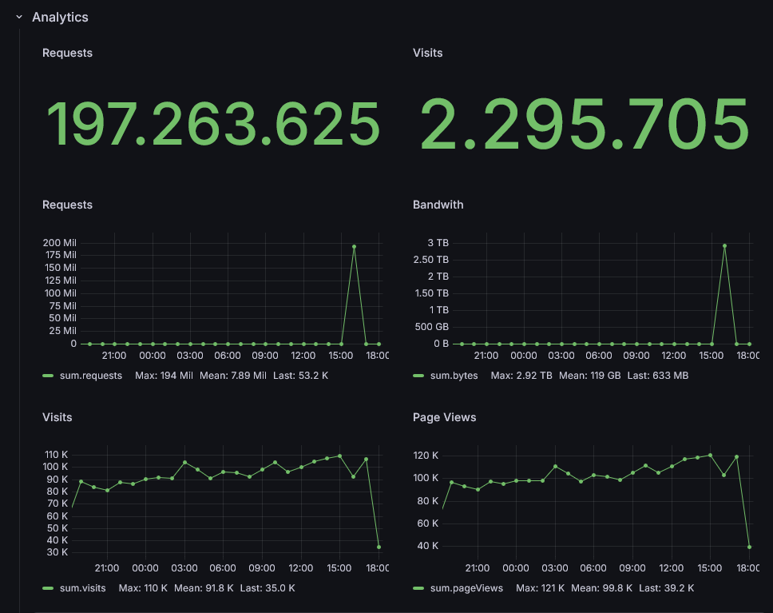Open the Requests graph panel title

68,205
